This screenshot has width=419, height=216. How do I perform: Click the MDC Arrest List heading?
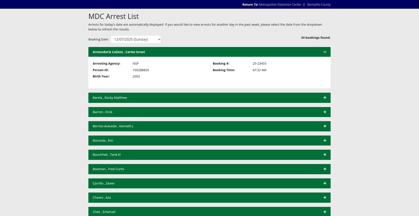tap(113, 16)
